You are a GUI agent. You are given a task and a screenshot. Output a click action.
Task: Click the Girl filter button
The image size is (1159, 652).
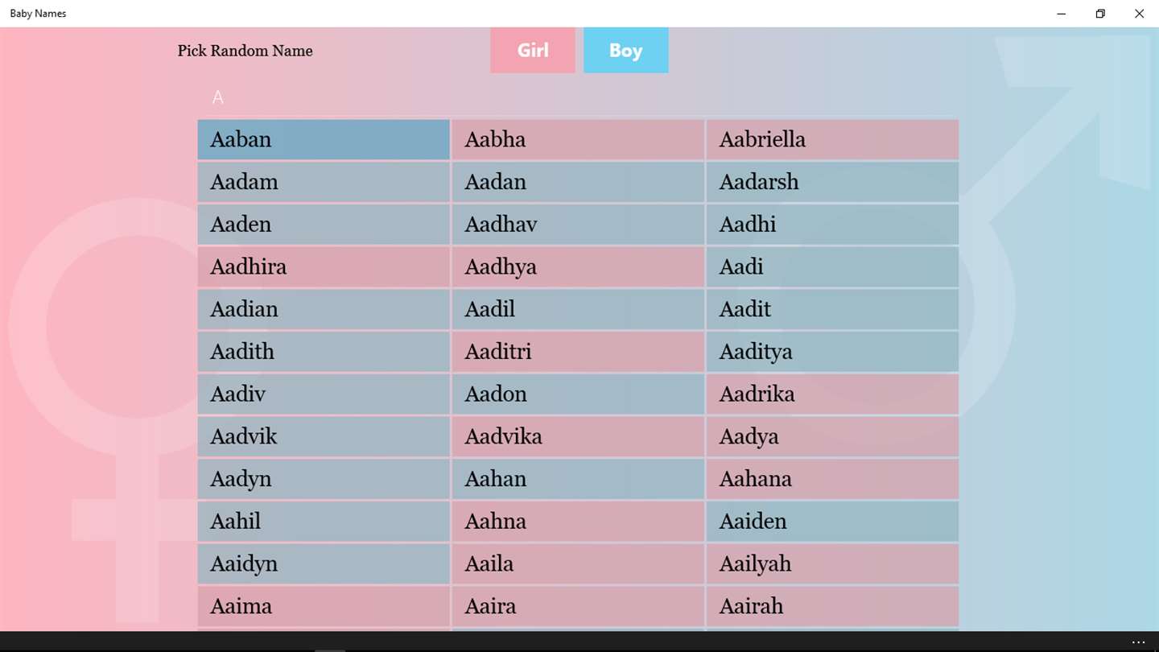(x=532, y=50)
